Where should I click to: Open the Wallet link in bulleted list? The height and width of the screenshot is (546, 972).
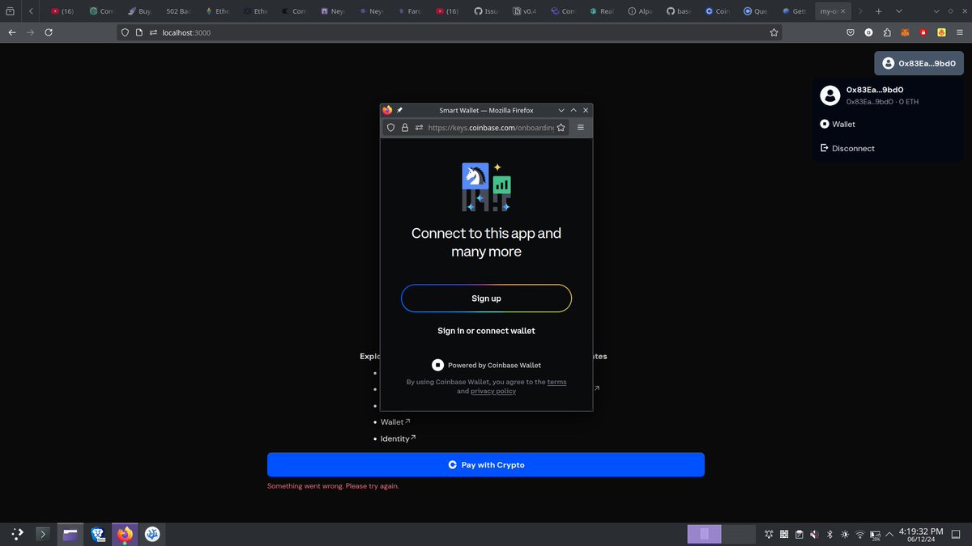coord(395,422)
